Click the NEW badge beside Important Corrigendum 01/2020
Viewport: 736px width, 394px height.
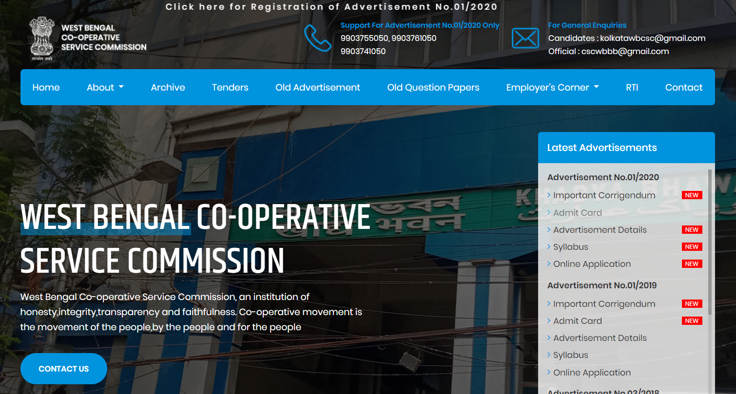pos(692,195)
